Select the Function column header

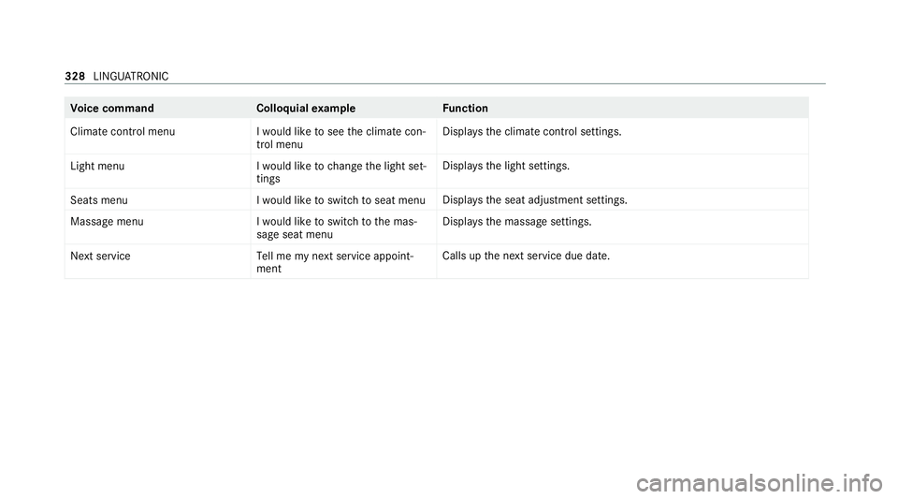click(x=465, y=109)
